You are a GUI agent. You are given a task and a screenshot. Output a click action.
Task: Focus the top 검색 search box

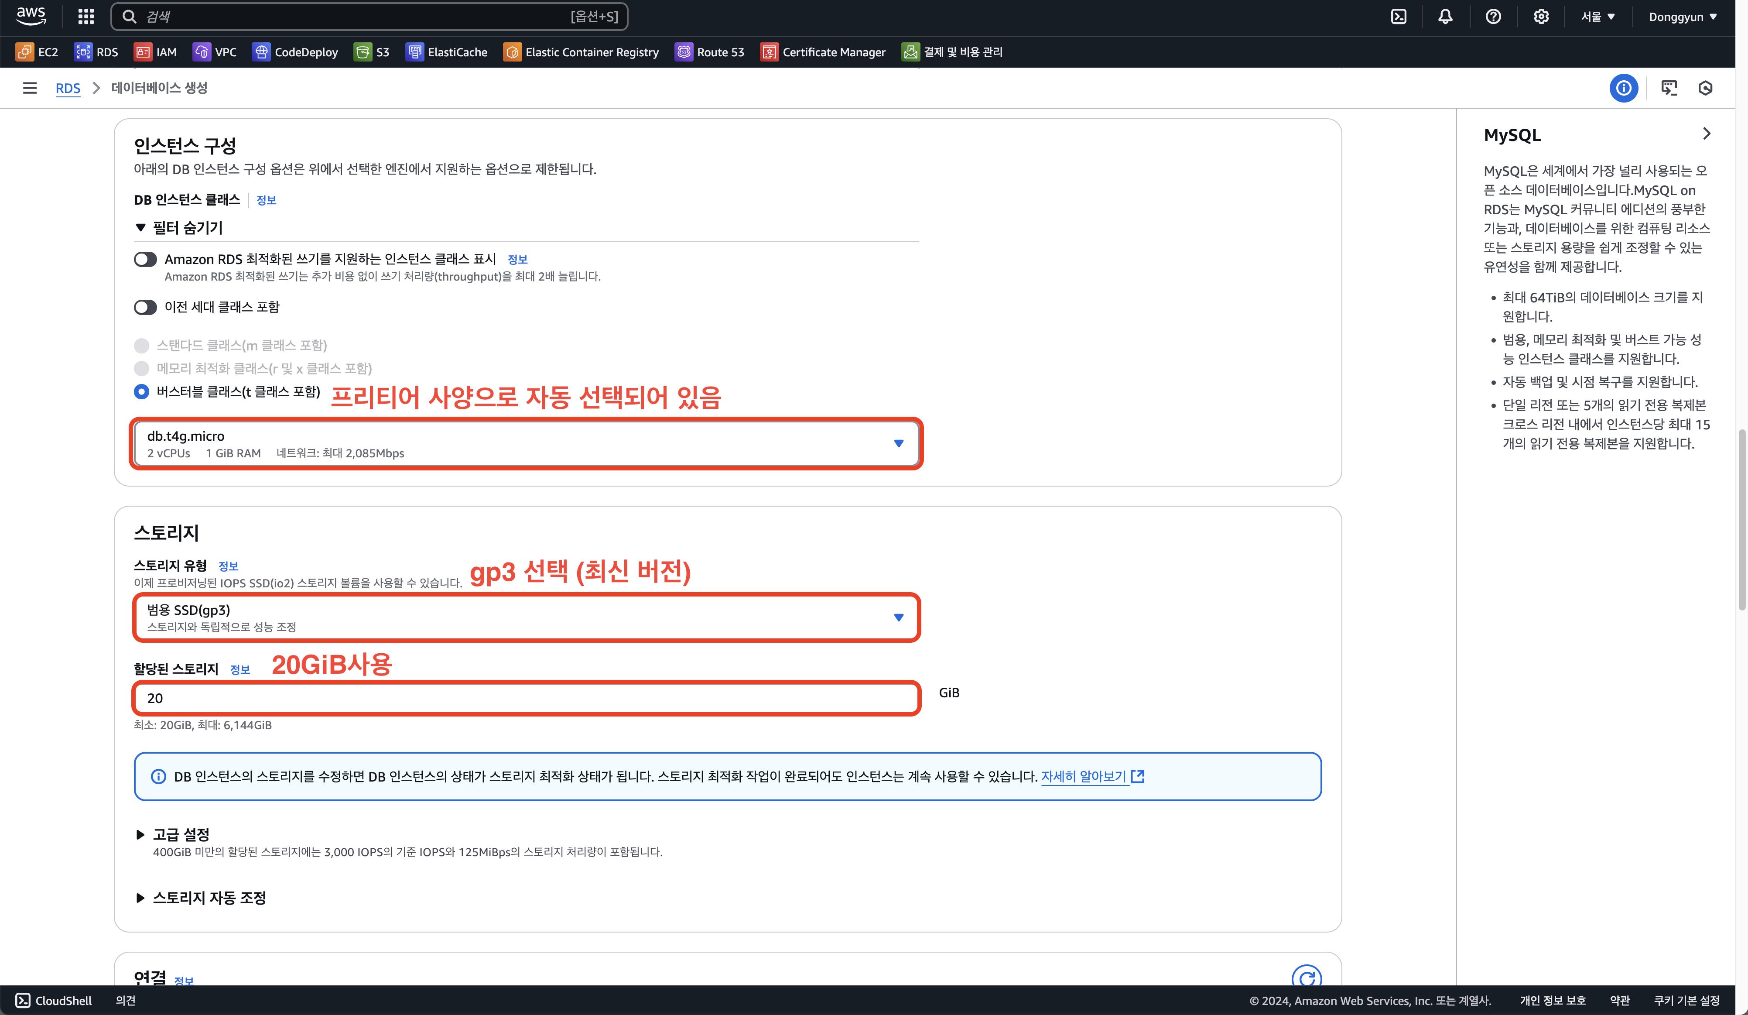(369, 17)
